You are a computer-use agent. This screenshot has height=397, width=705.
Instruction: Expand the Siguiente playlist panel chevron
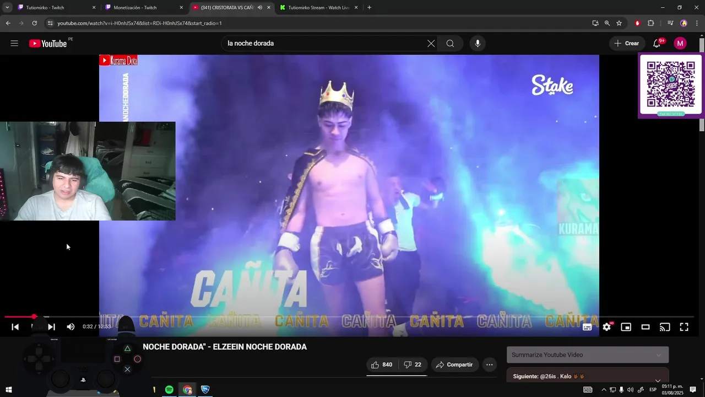tap(658, 380)
